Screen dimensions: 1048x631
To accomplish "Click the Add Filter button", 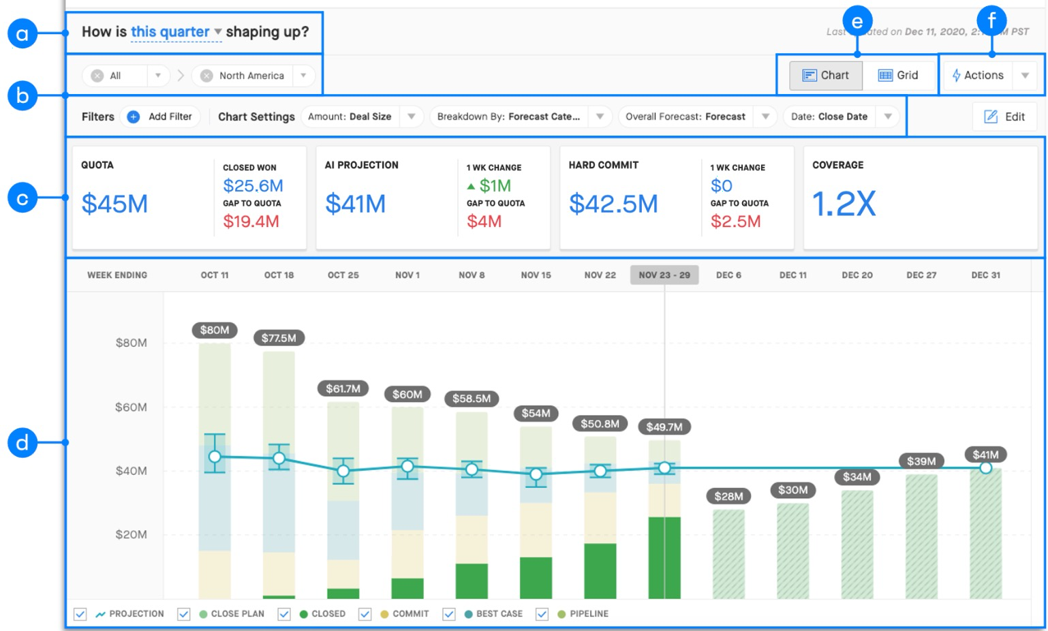I will 161,117.
